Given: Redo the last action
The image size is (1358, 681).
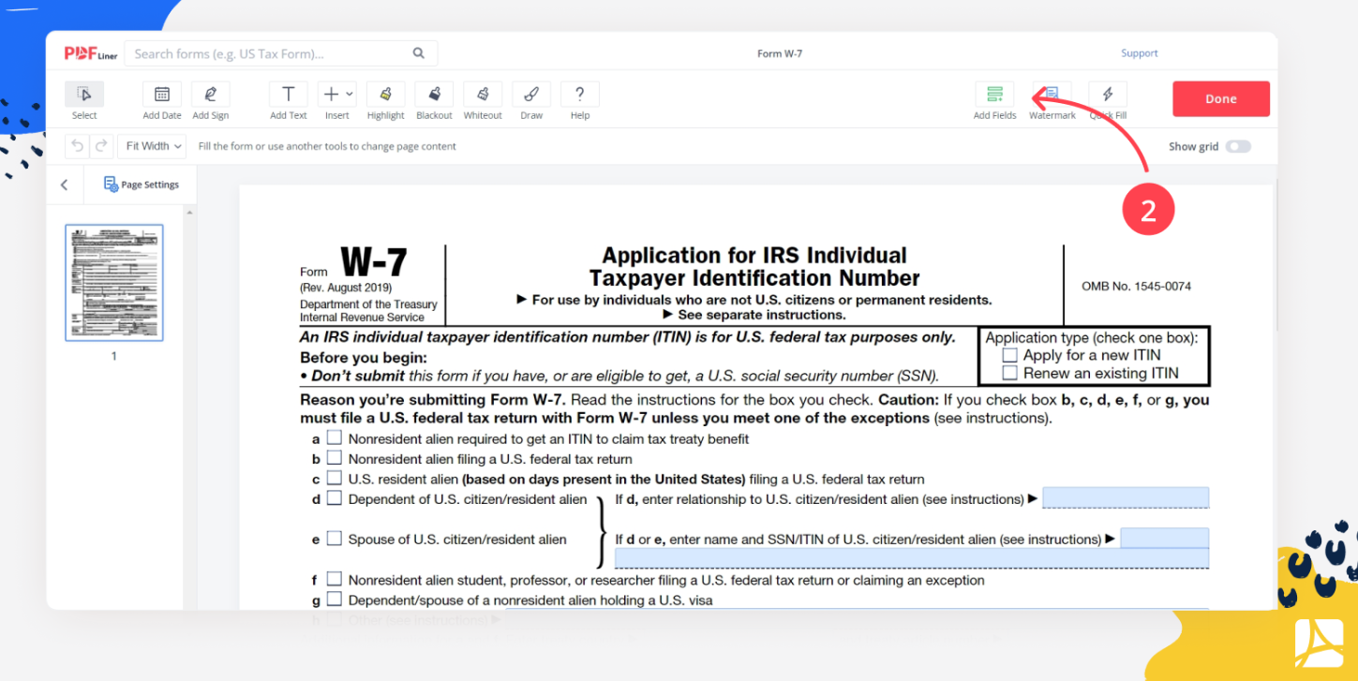Looking at the screenshot, I should [x=100, y=146].
